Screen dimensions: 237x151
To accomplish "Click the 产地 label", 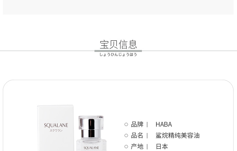I will pyautogui.click(x=137, y=147).
